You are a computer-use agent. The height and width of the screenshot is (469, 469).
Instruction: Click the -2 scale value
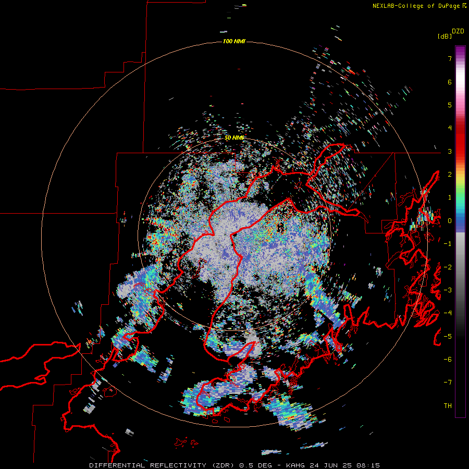pos(448,267)
